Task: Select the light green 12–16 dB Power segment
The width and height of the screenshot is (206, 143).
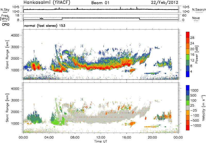Action: pos(188,57)
